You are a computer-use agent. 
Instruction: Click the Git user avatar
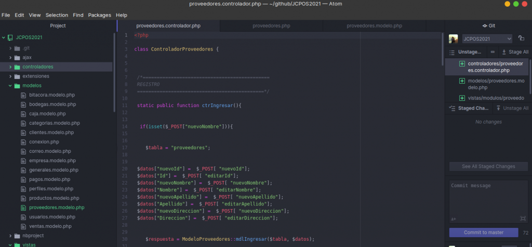click(454, 39)
